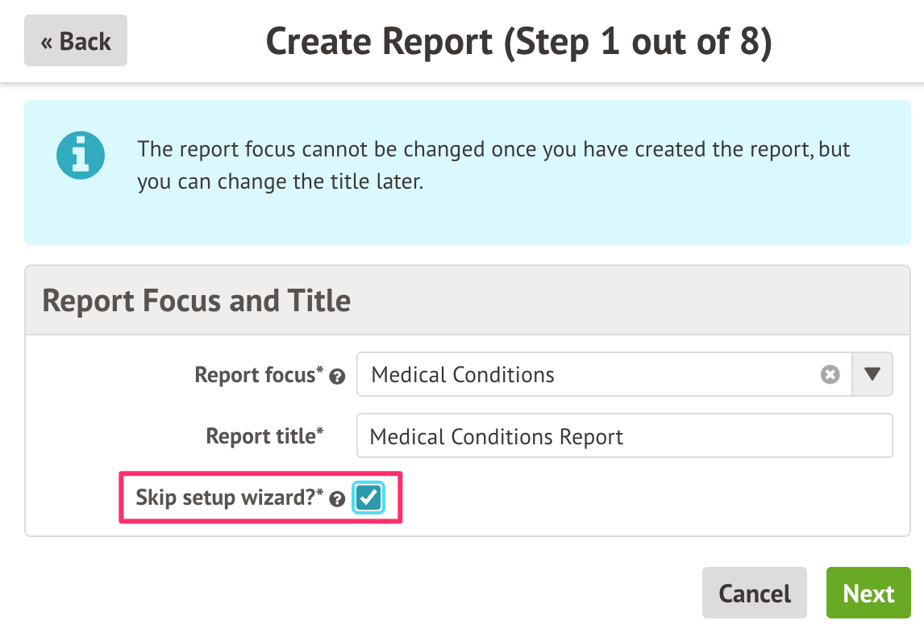The image size is (924, 637).
Task: Click the Medical Conditions combo box field
Action: pyautogui.click(x=589, y=375)
